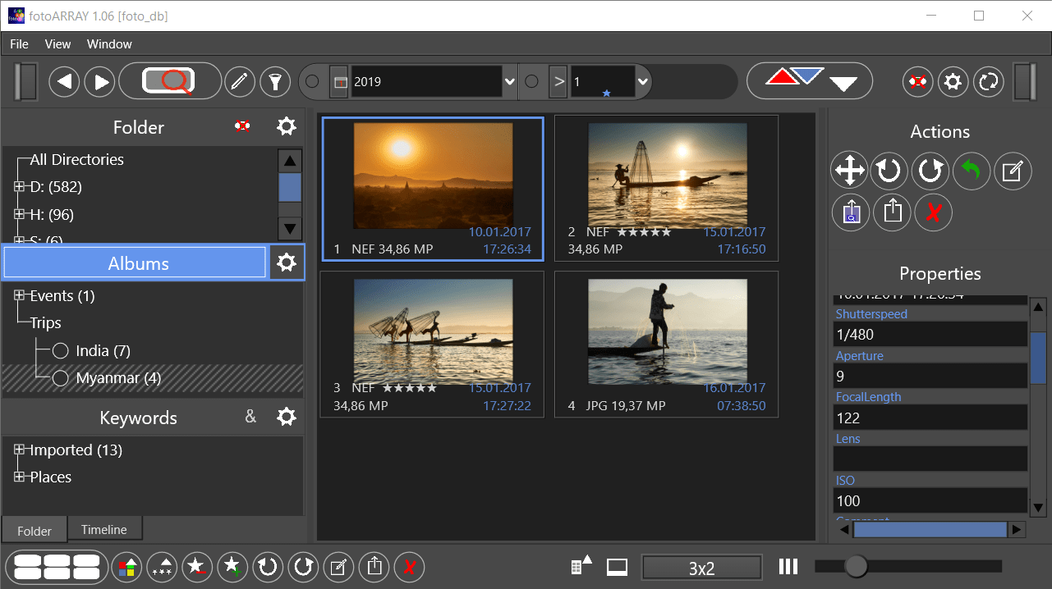
Task: Expand the Imported keywords tree node
Action: pyautogui.click(x=20, y=450)
